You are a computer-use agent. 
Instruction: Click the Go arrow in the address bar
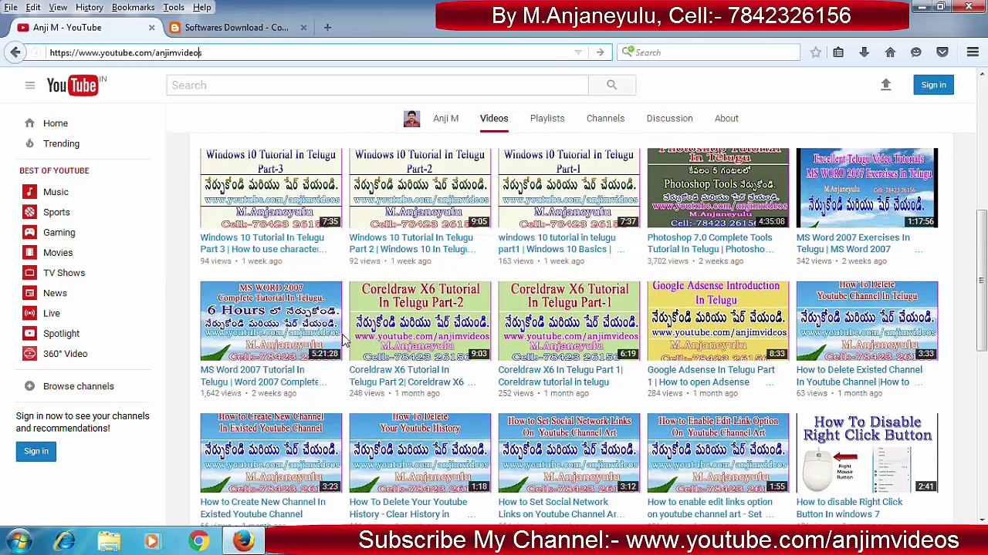click(x=600, y=52)
